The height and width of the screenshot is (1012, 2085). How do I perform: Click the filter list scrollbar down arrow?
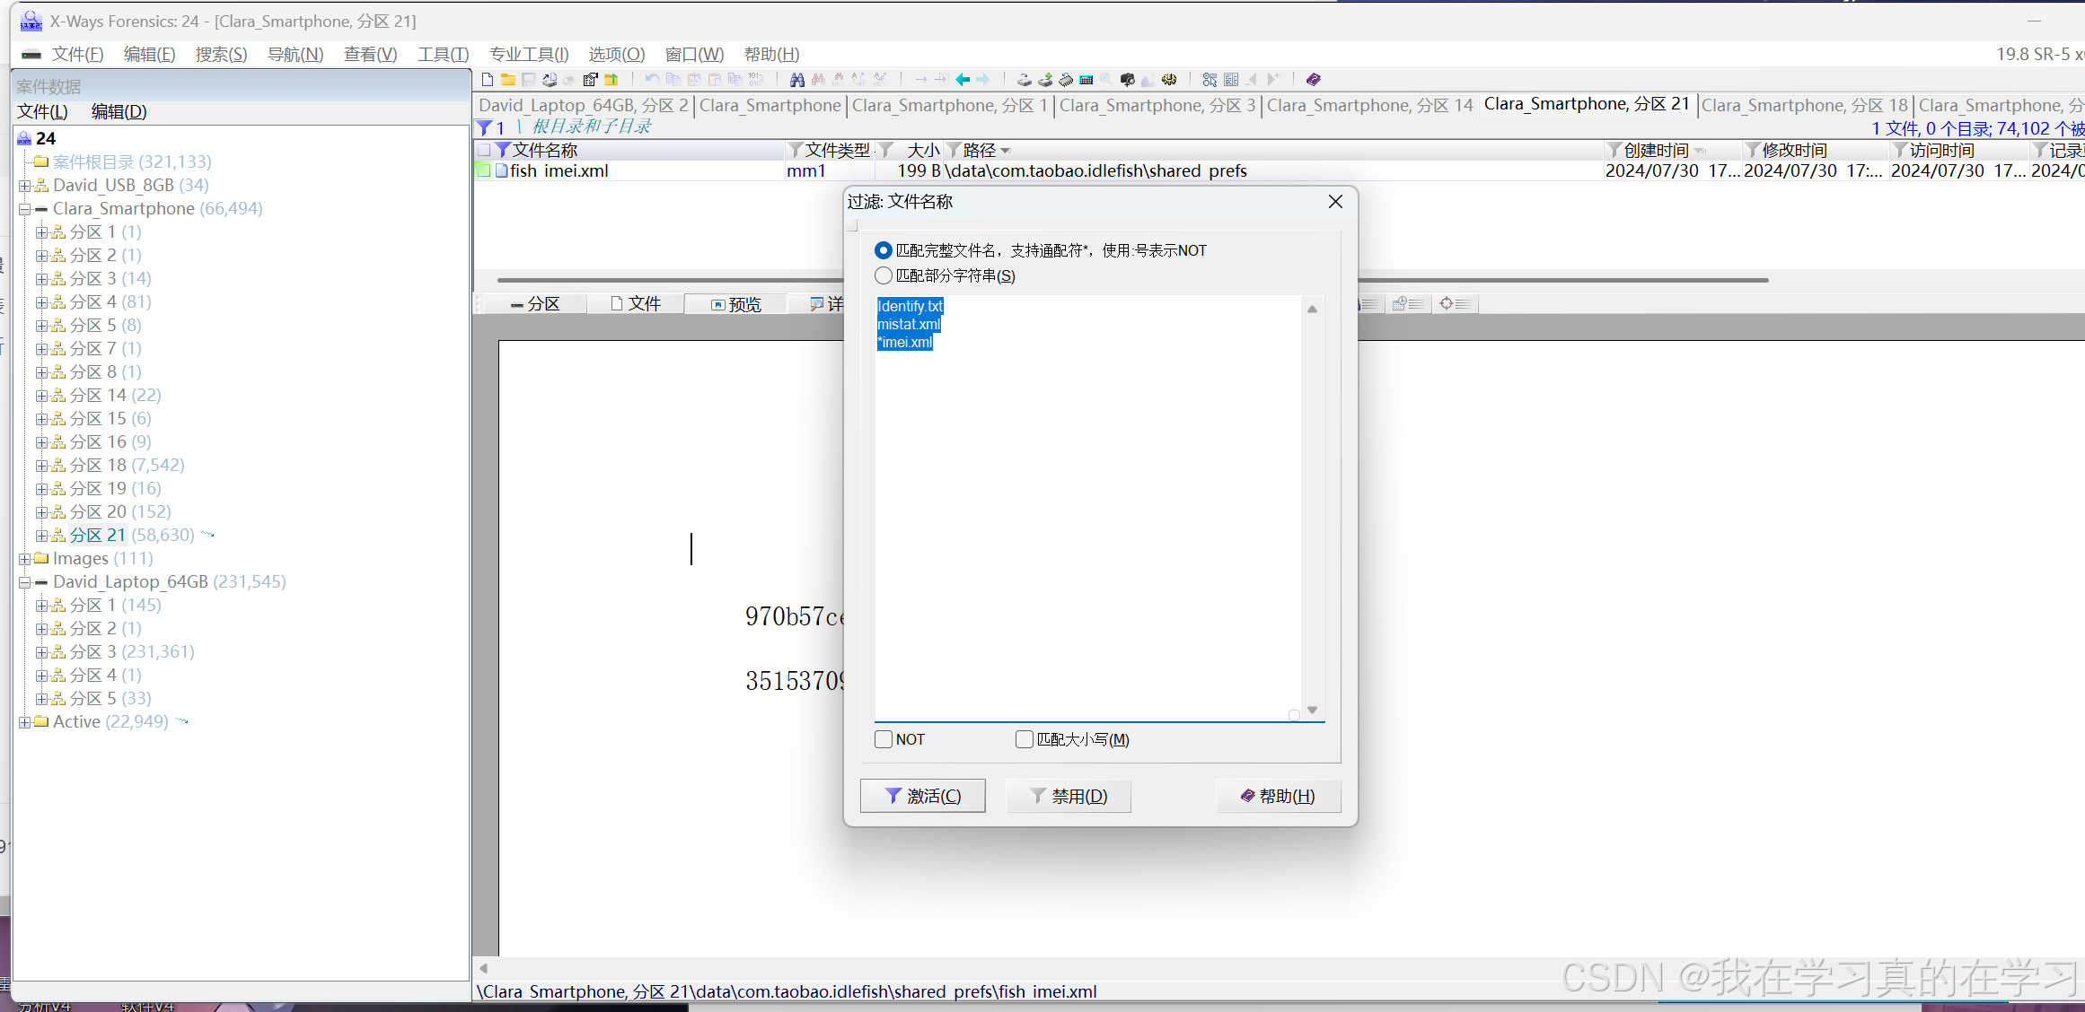pyautogui.click(x=1312, y=710)
